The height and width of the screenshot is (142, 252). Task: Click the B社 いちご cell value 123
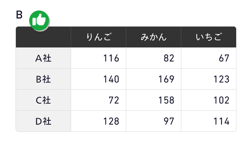point(221,79)
